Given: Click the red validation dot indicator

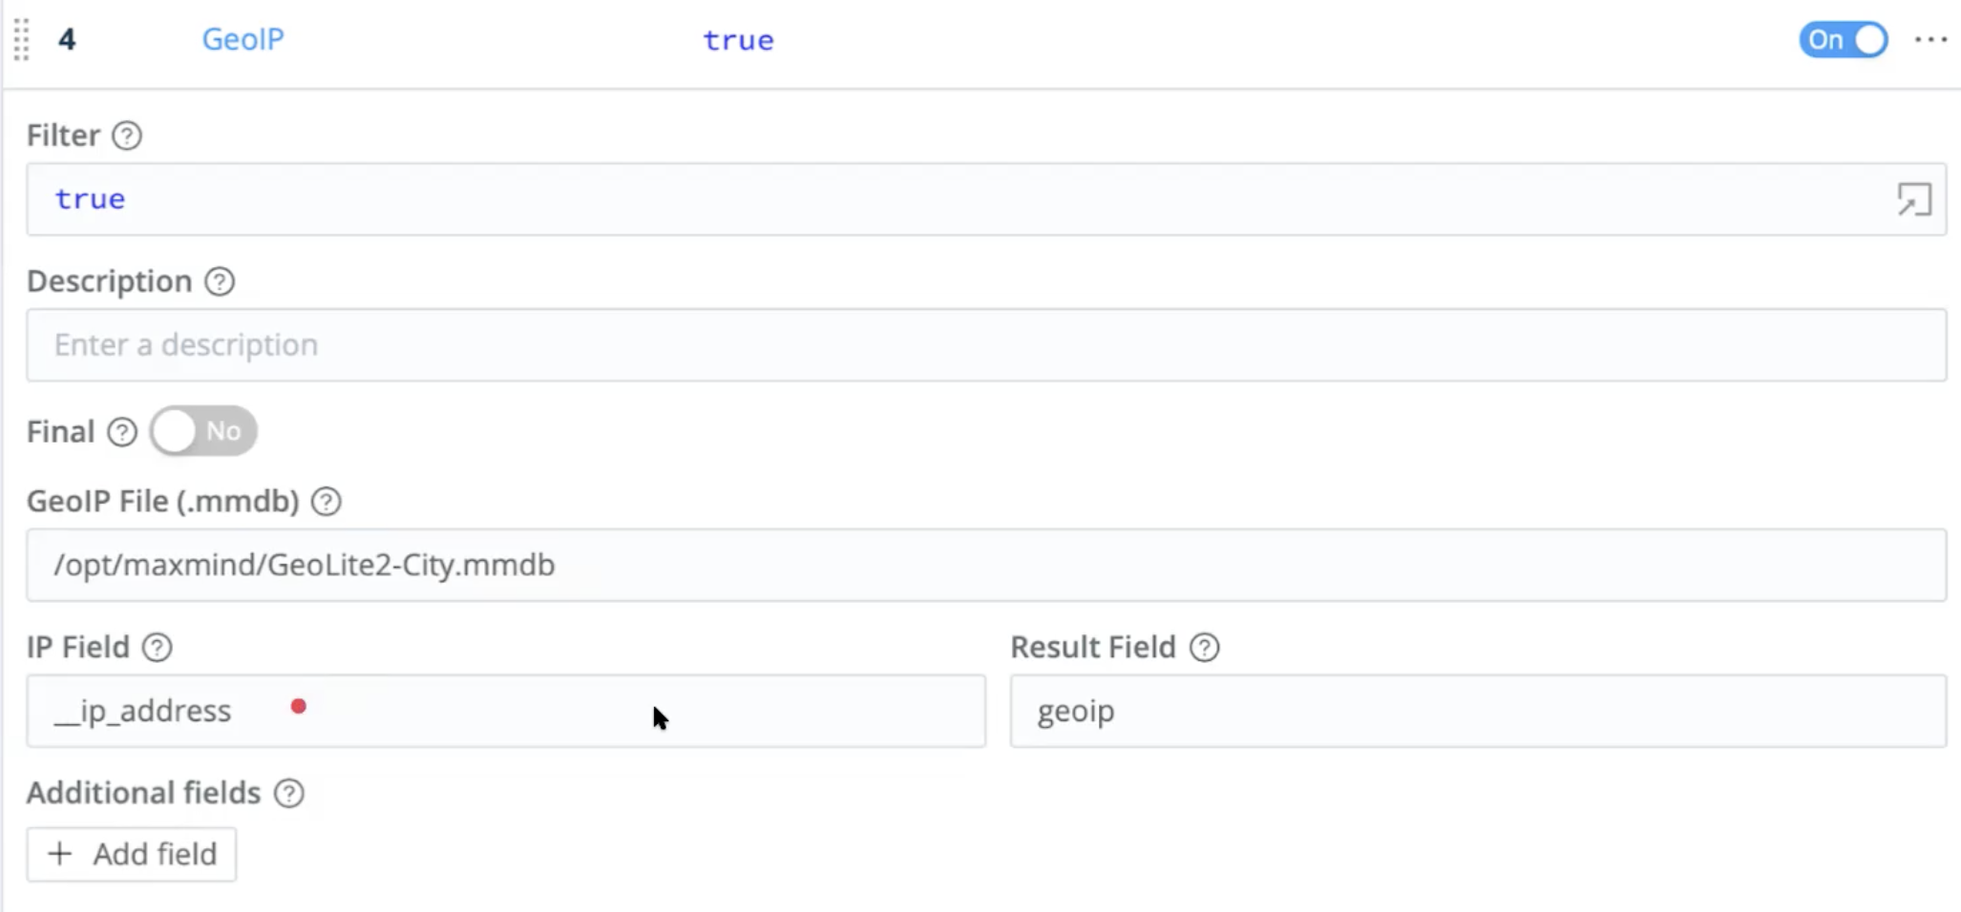Looking at the screenshot, I should pos(299,707).
